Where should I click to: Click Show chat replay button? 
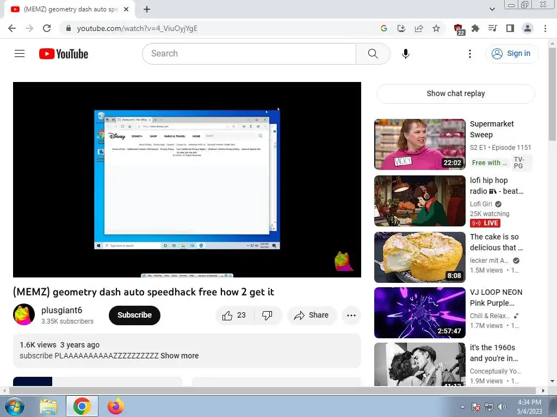coord(455,93)
